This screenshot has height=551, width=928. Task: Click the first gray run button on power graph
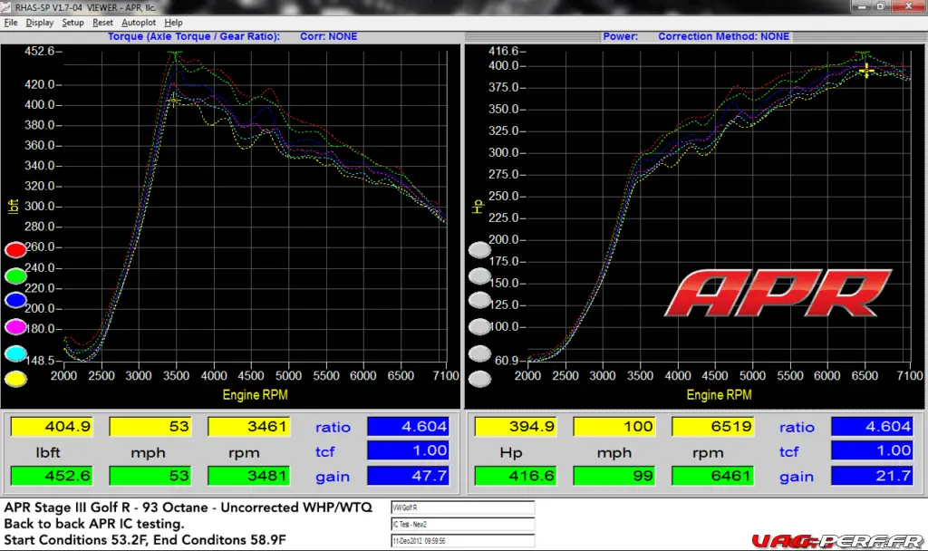(480, 250)
